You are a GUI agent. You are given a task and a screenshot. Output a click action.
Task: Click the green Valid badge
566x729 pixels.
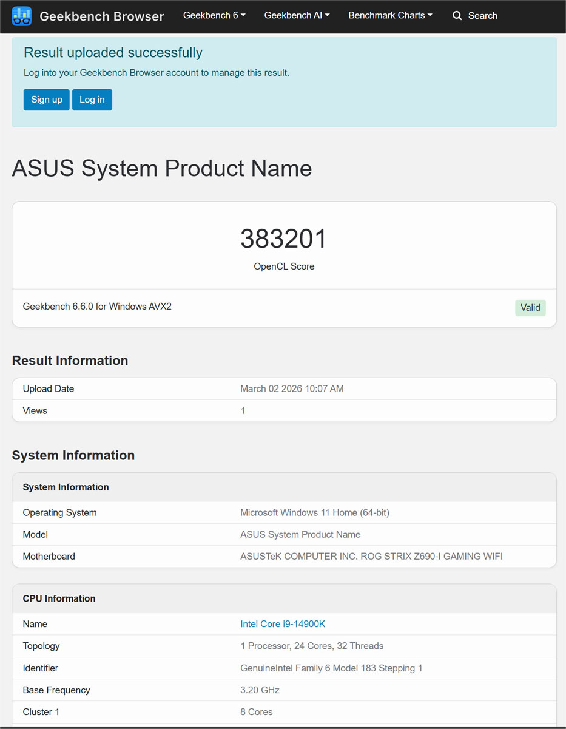(530, 308)
